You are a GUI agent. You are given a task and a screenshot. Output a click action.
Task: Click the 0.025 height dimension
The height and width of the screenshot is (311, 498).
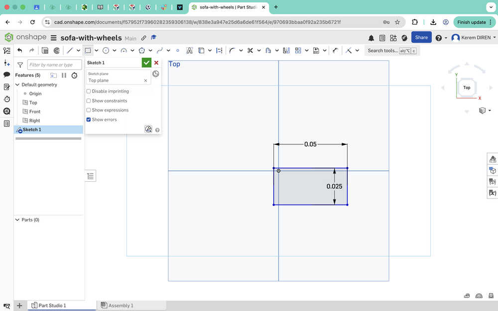coord(335,186)
